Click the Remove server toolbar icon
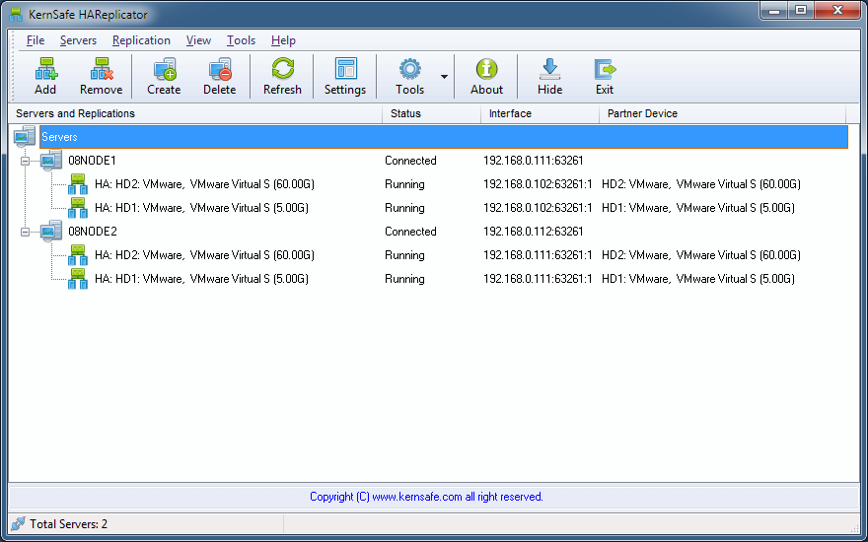This screenshot has width=868, height=542. (102, 69)
